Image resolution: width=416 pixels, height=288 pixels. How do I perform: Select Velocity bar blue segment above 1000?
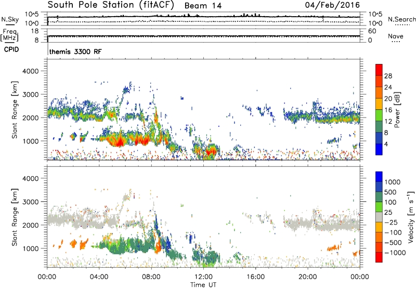379,177
